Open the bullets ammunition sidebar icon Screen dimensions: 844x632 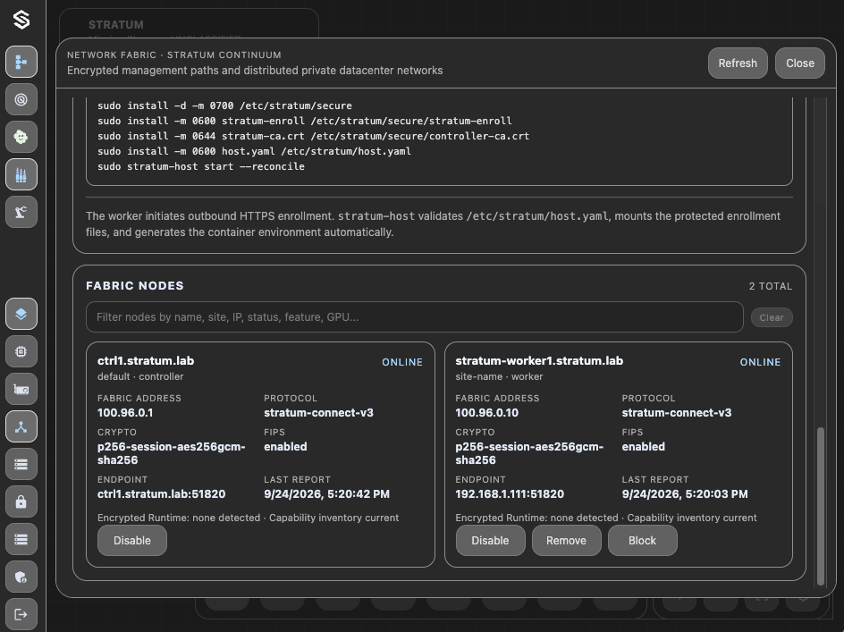pyautogui.click(x=21, y=174)
